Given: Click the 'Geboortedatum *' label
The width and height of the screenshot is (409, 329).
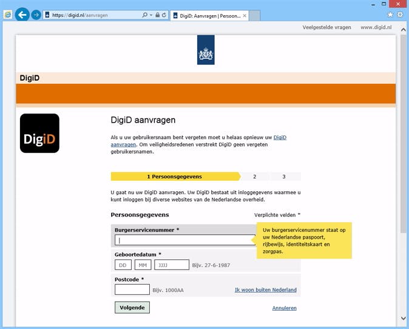Looking at the screenshot, I should pyautogui.click(x=138, y=254).
